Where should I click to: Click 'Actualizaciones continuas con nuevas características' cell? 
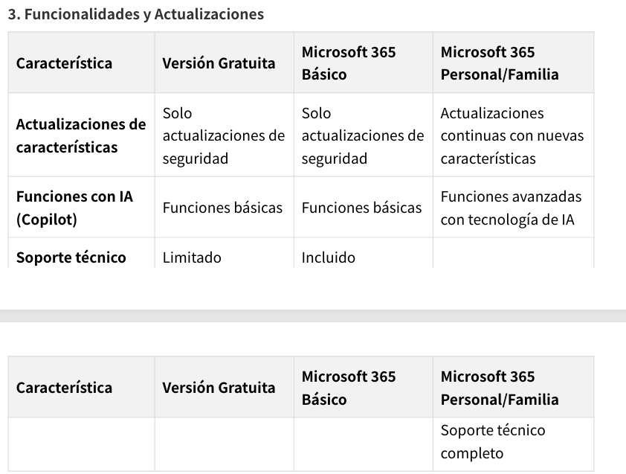[x=512, y=135]
